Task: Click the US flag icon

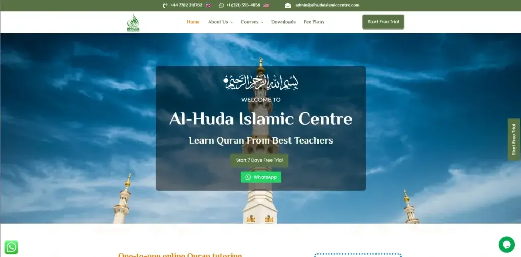Action: pyautogui.click(x=266, y=5)
